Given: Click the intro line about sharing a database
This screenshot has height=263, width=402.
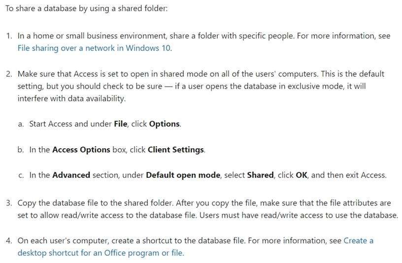Looking at the screenshot, I should click(87, 9).
